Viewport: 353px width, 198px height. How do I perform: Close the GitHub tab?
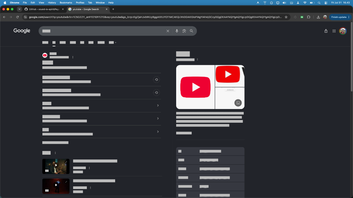[63, 9]
